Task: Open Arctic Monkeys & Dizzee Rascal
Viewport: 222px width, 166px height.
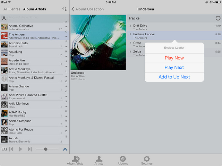Action: [x=32, y=79]
